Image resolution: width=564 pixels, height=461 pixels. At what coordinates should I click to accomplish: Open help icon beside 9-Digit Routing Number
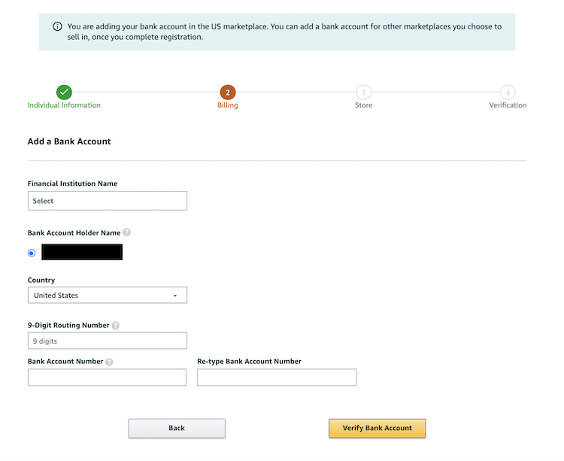pyautogui.click(x=116, y=326)
